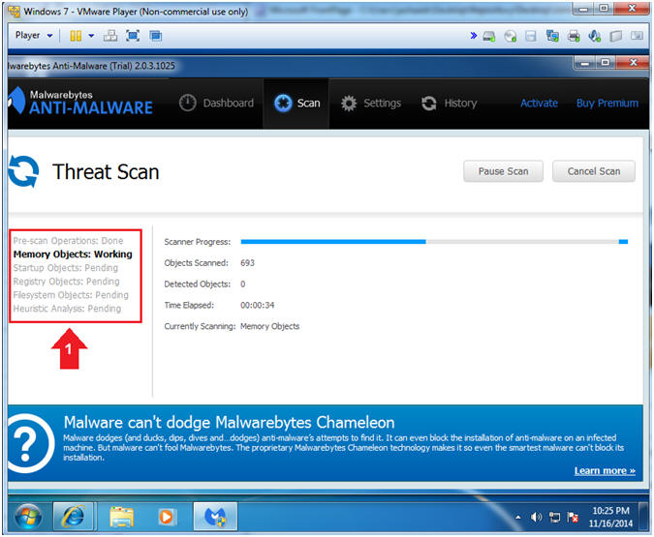654x537 pixels.
Task: Open the sound card device icon
Action: (x=595, y=36)
